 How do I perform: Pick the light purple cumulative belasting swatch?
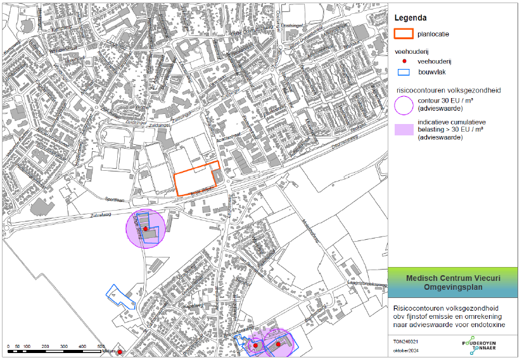404,130
